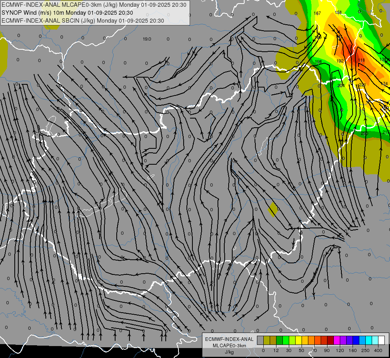Click the legend tick label 12
The width and height of the screenshot is (390, 358).
276,350
